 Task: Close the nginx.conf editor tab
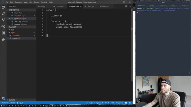(81, 6)
